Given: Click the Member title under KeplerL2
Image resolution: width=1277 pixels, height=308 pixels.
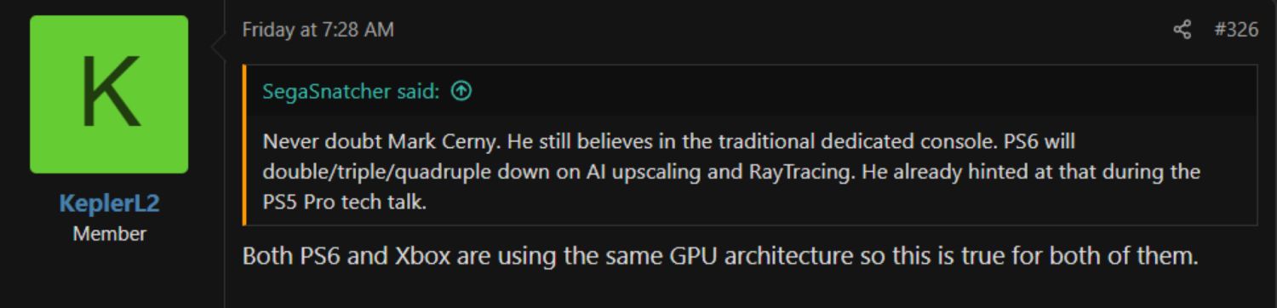Looking at the screenshot, I should pos(109,233).
